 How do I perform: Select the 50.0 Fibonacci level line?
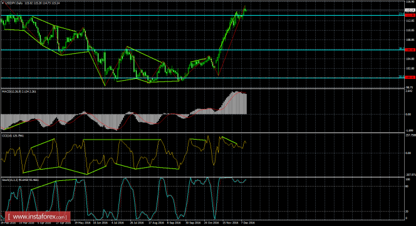pyautogui.click(x=202, y=78)
